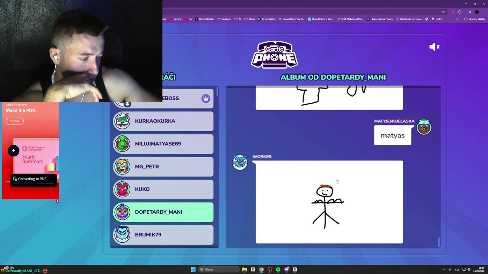Open KURKAOKURKA's album
Image resolution: width=488 pixels, height=274 pixels.
tap(163, 121)
